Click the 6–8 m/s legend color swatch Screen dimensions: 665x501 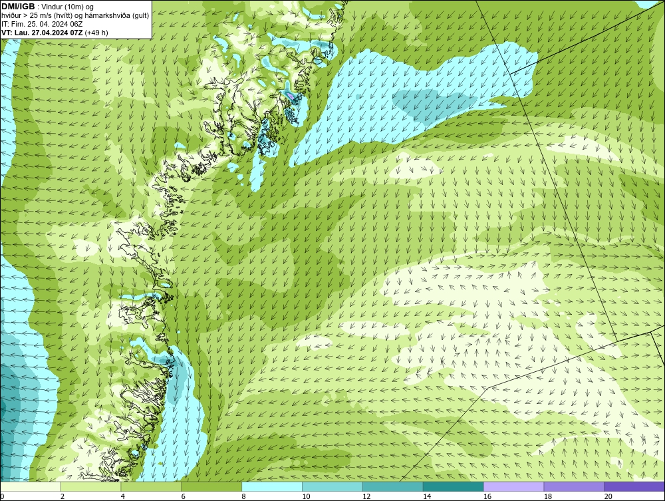coord(211,486)
